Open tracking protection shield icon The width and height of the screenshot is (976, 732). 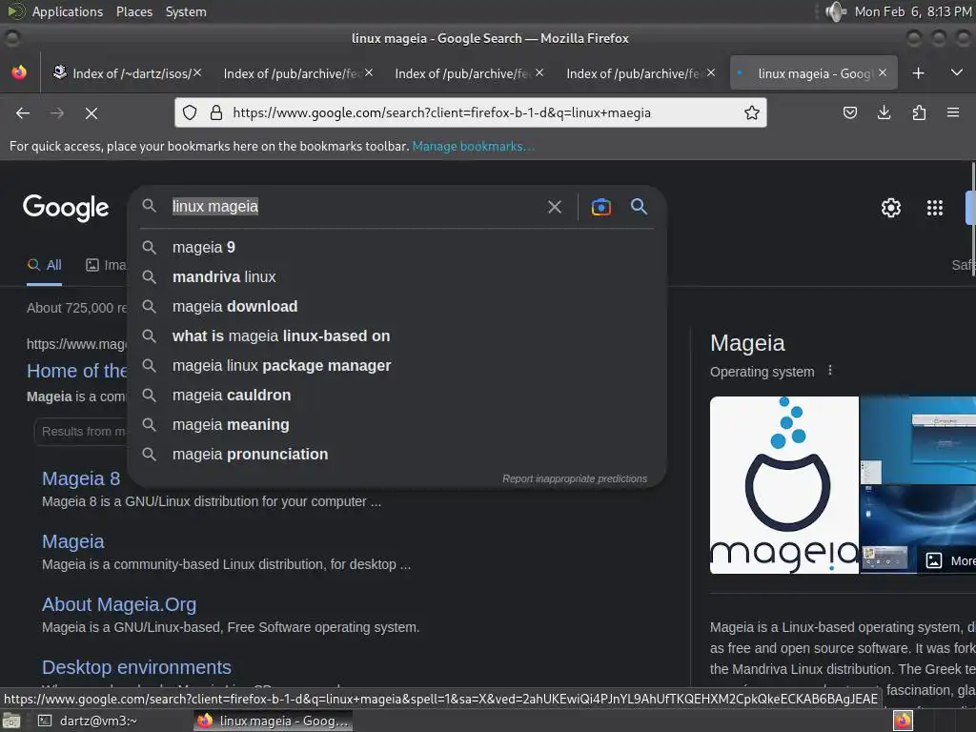tap(190, 112)
